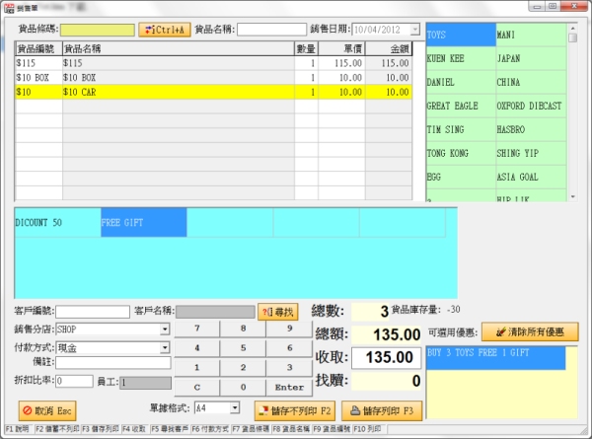Select the TIM SING category tile
Image resolution: width=592 pixels, height=439 pixels.
pyautogui.click(x=461, y=130)
